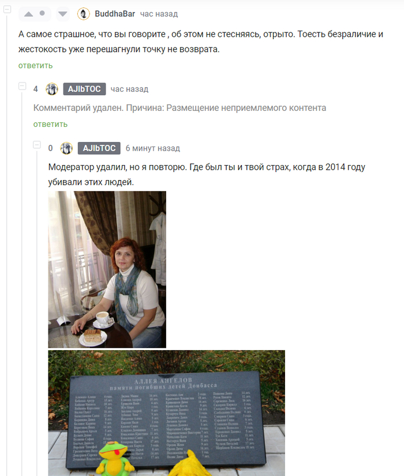Upvote BuddhaBar's comment with the up arrow
Viewport: 404px width, 476px height.
tap(28, 14)
